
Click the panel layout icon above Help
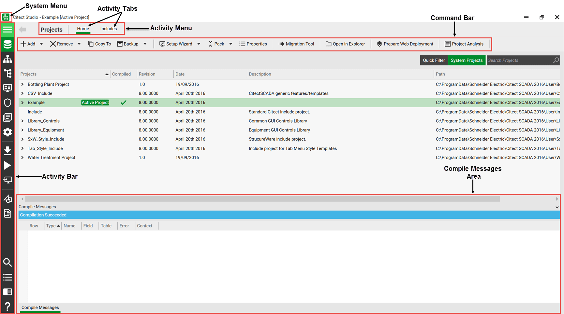click(7, 292)
